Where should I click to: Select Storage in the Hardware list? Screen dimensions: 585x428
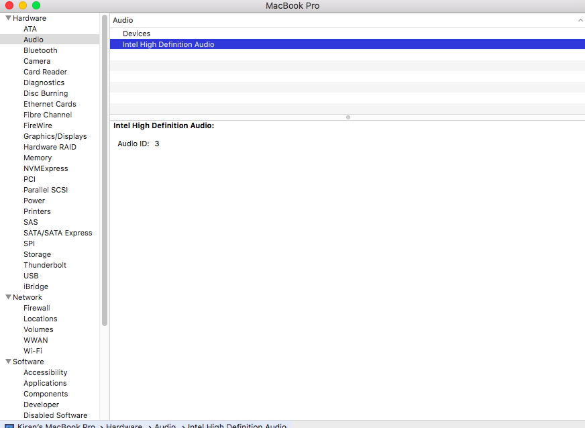pyautogui.click(x=37, y=254)
